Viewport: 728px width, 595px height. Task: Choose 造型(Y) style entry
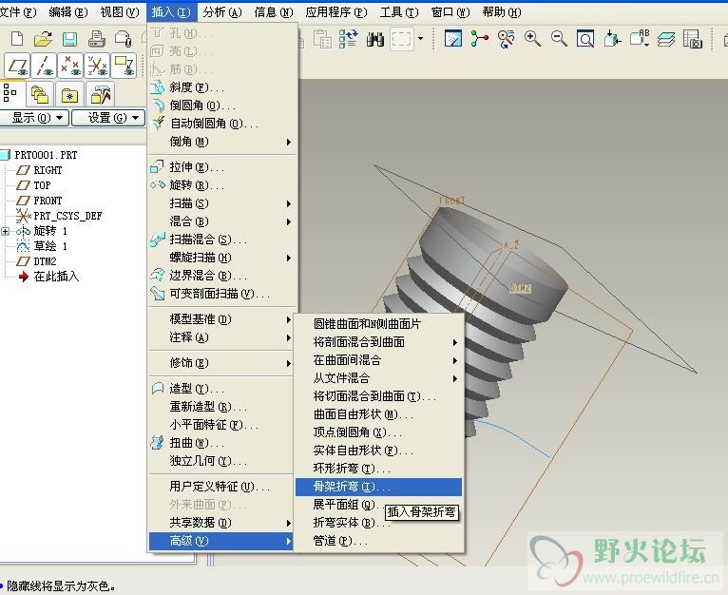click(x=222, y=389)
